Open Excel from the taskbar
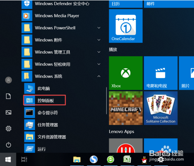Screen dimensions: 194x166 pyautogui.click(x=127, y=159)
